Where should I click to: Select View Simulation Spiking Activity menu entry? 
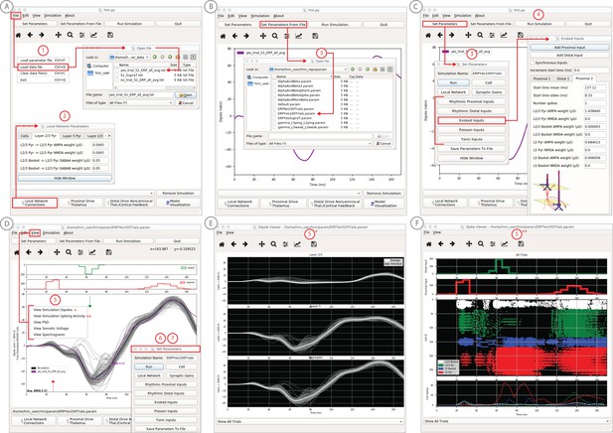tap(59, 316)
